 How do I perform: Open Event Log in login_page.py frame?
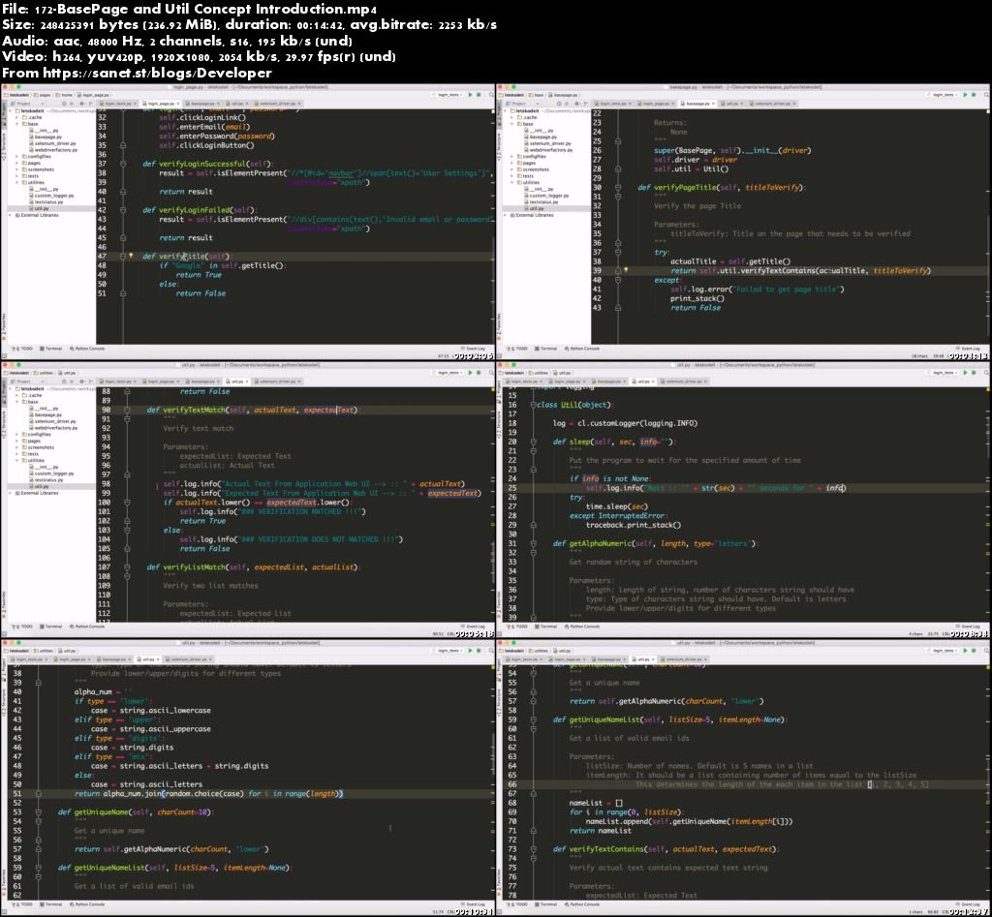click(473, 349)
